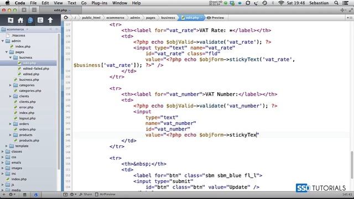Click ecommerce in the path bar

point(115,18)
